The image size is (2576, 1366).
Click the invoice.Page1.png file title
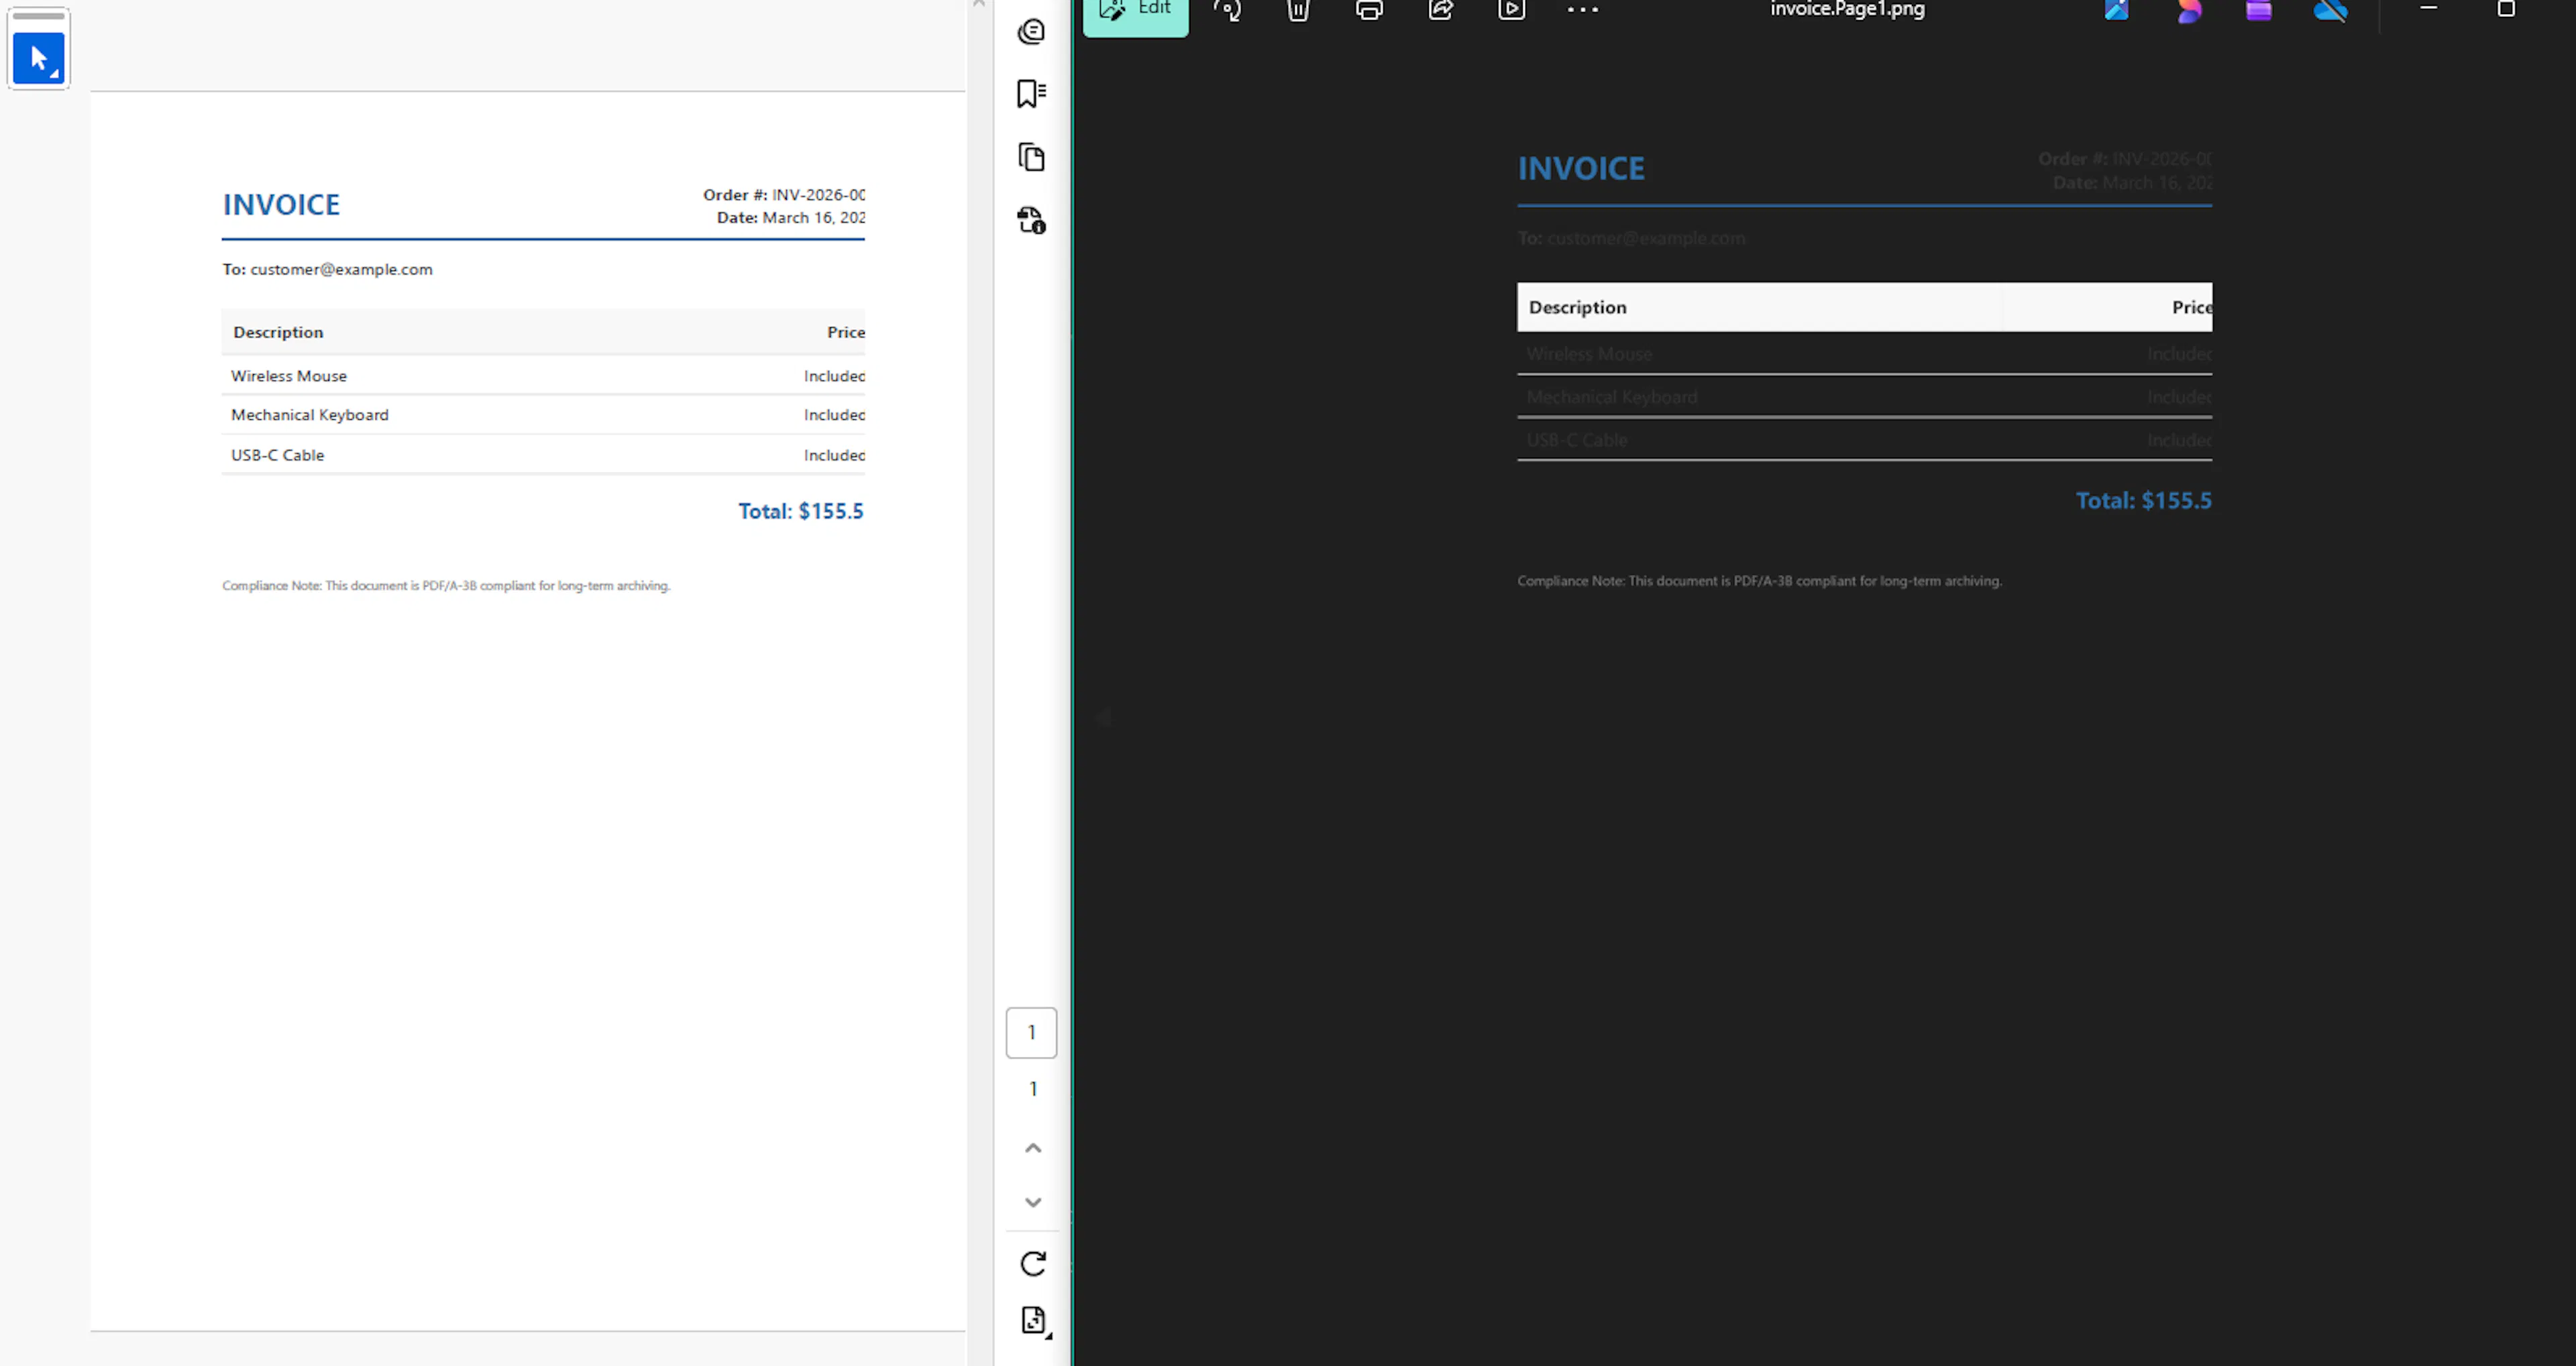tap(1847, 9)
